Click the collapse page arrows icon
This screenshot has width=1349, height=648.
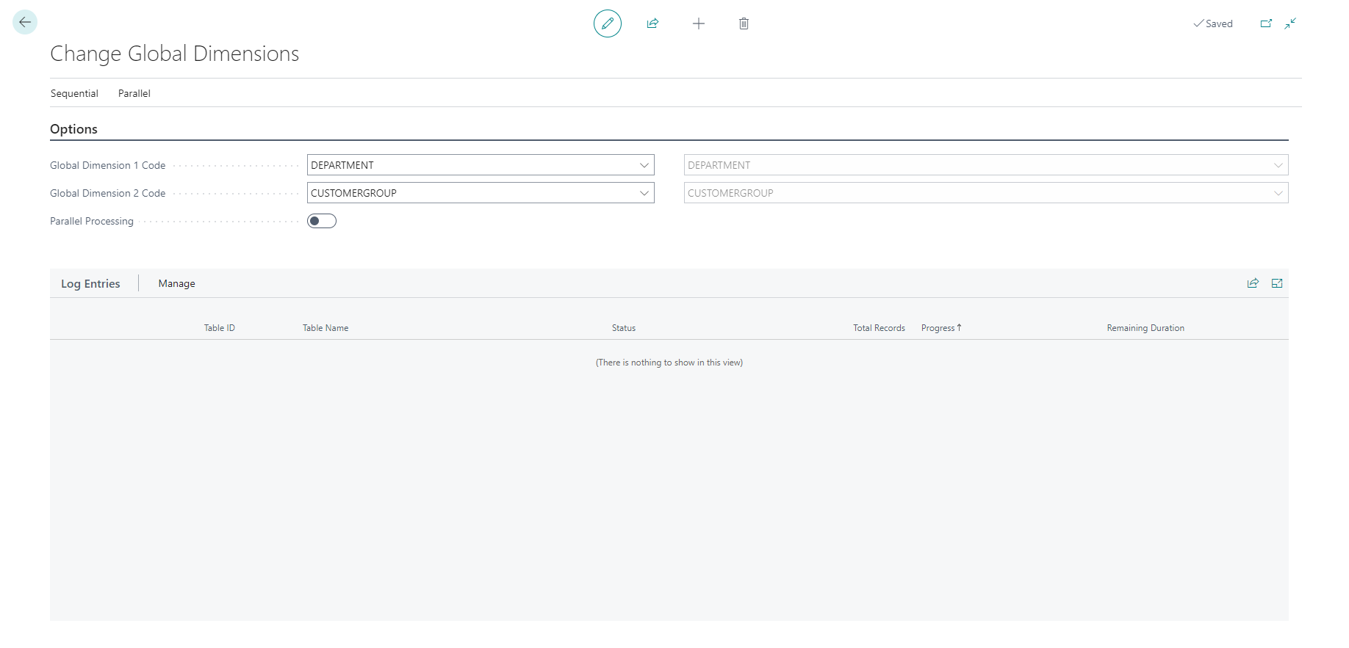pos(1290,23)
